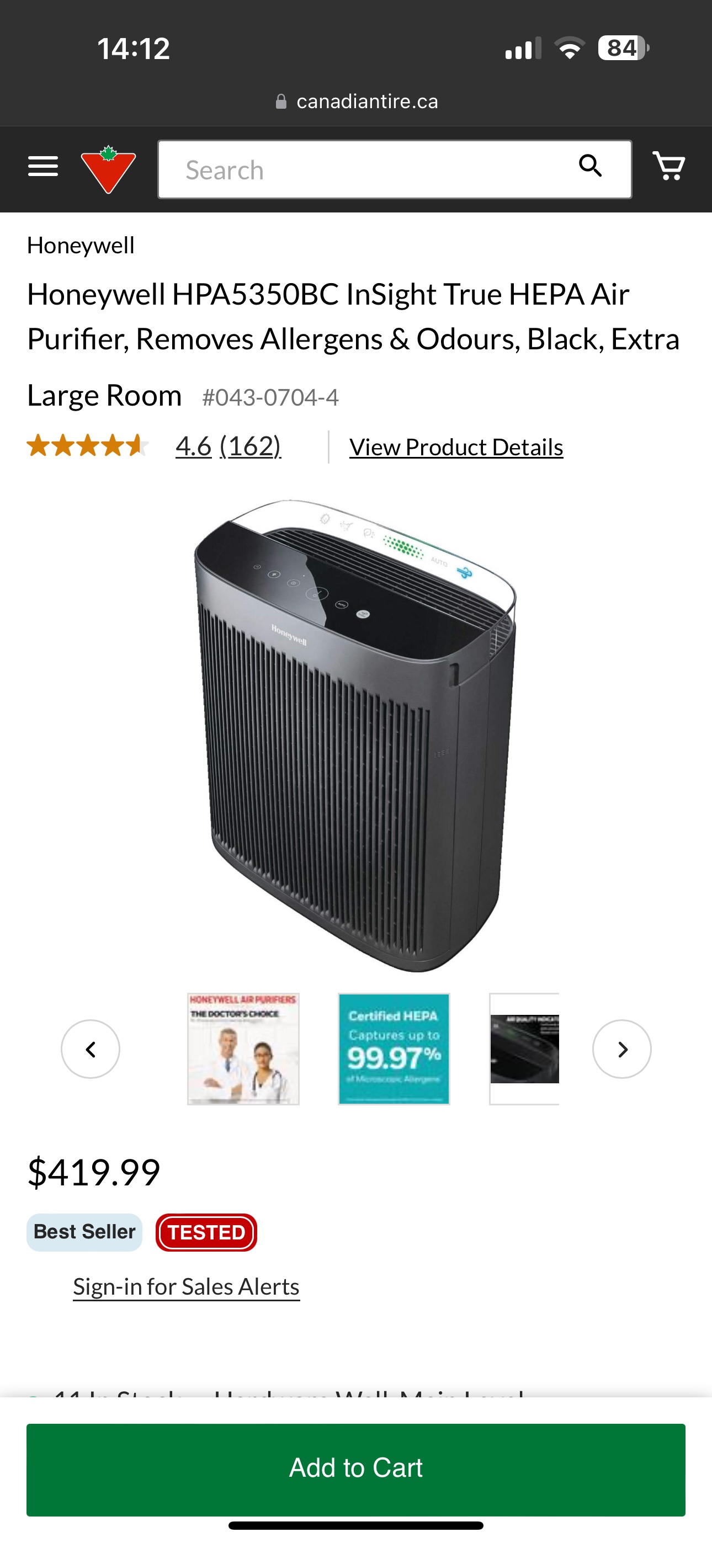
Task: Tap the magnifying glass search icon
Action: tap(591, 166)
